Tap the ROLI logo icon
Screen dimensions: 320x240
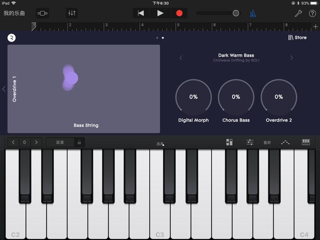click(x=12, y=38)
